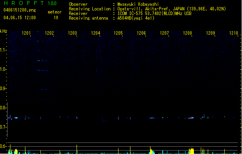Click the meteor count value 19

coord(56,18)
